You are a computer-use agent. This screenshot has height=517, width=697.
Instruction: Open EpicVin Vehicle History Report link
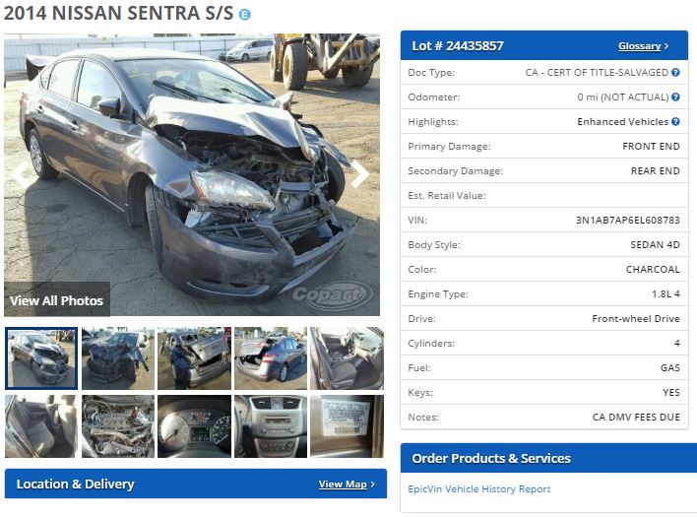tap(479, 489)
